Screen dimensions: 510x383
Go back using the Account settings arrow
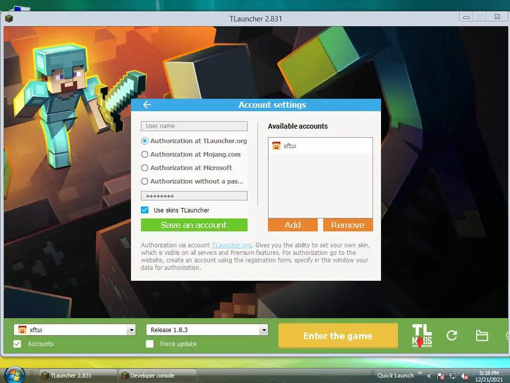click(147, 105)
